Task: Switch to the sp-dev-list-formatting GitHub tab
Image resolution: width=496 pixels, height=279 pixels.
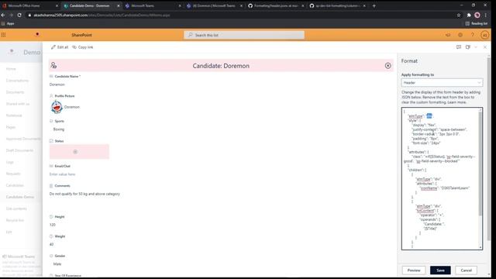Action: pos(337,5)
